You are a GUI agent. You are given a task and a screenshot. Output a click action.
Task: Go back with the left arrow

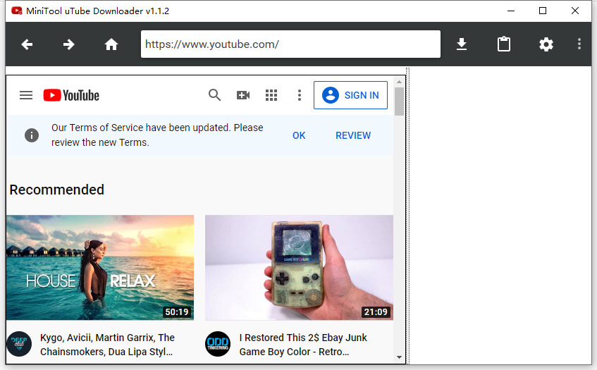pyautogui.click(x=27, y=44)
